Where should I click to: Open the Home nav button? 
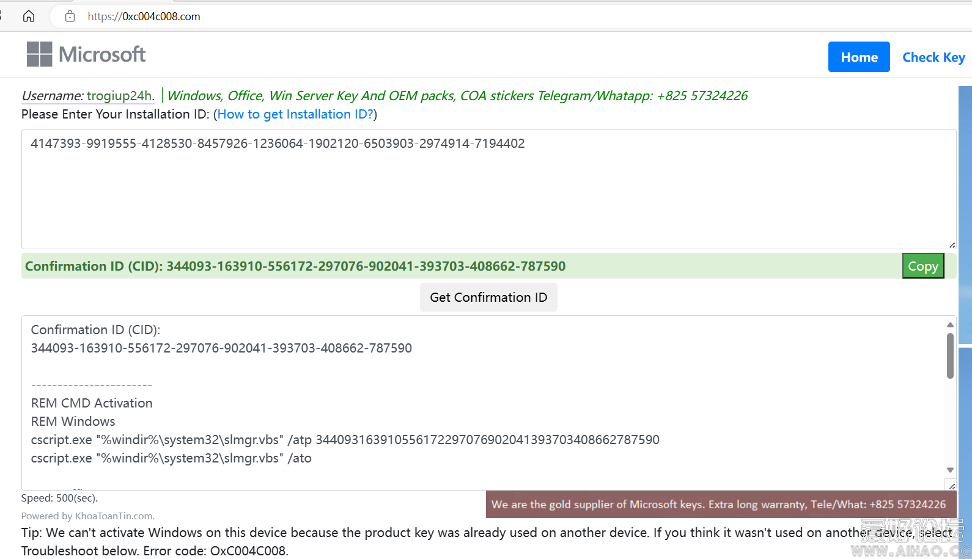[x=859, y=57]
